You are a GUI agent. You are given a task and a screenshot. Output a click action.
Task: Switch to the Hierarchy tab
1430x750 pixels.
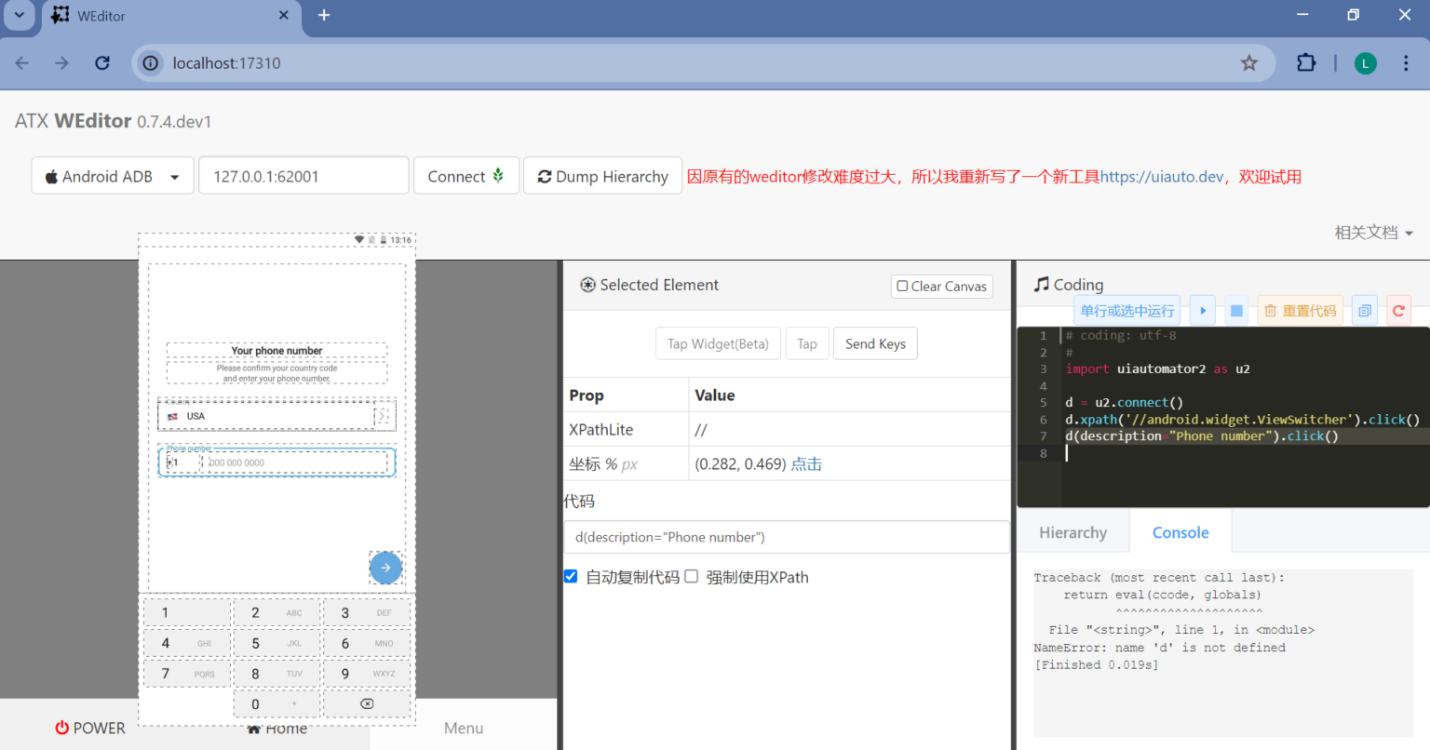(x=1072, y=532)
